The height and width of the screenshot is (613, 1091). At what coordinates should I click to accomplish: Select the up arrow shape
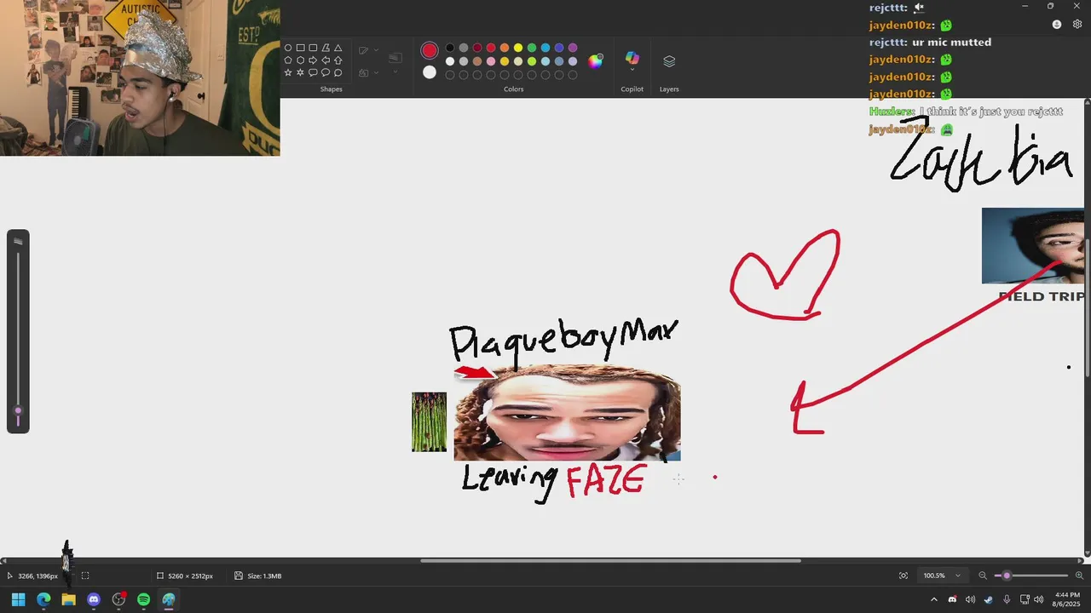click(x=338, y=60)
